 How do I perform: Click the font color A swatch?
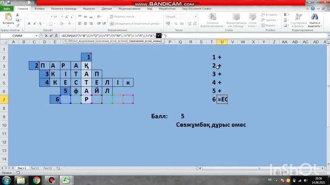click(69, 24)
